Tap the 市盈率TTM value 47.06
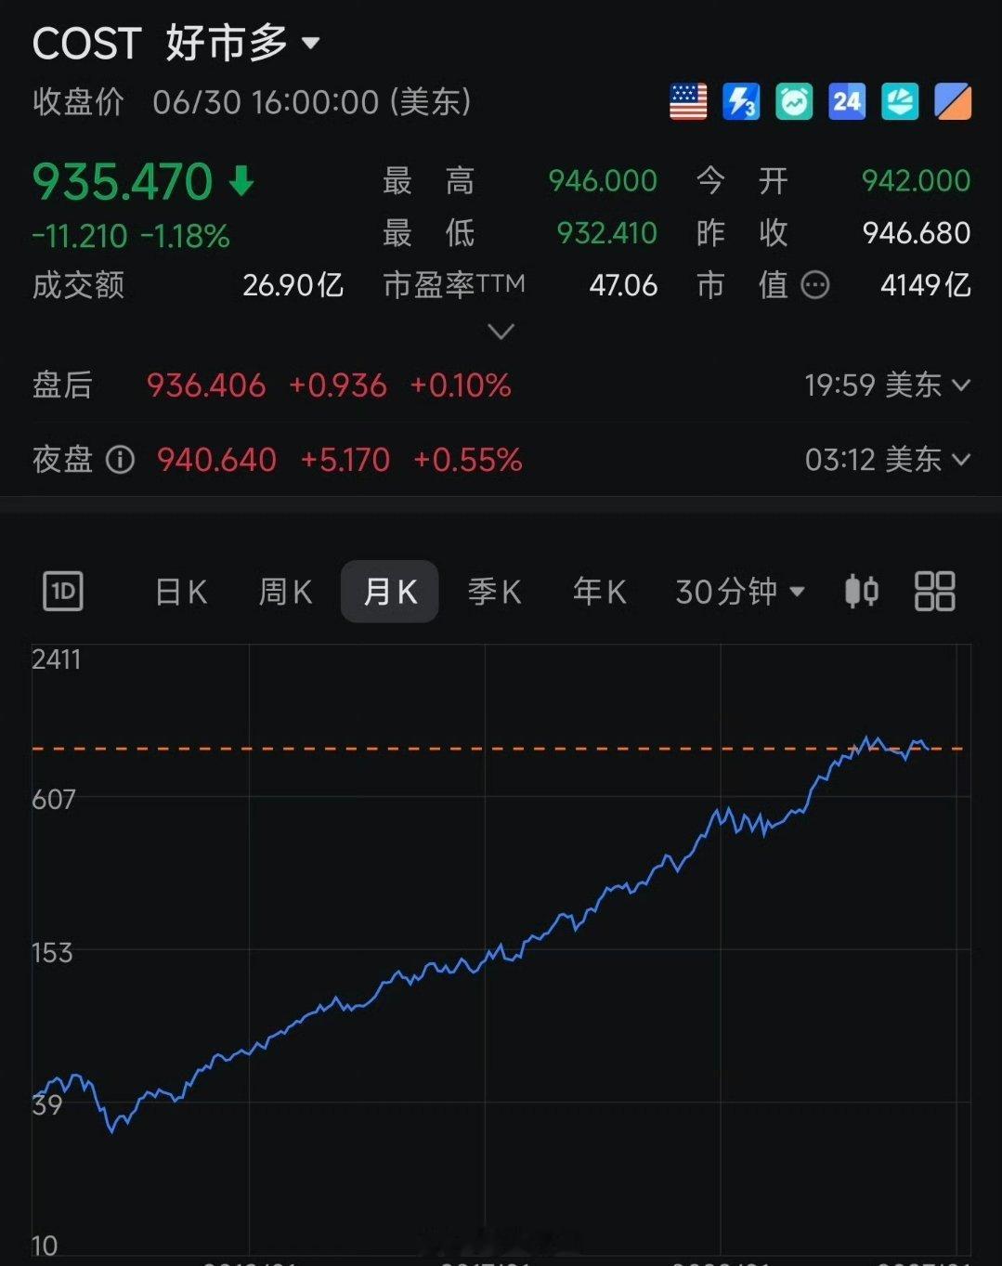This screenshot has height=1266, width=1002. coord(623,284)
